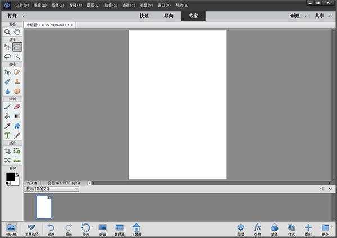
Task: Click the Rotate (旋转) button
Action: point(85,230)
